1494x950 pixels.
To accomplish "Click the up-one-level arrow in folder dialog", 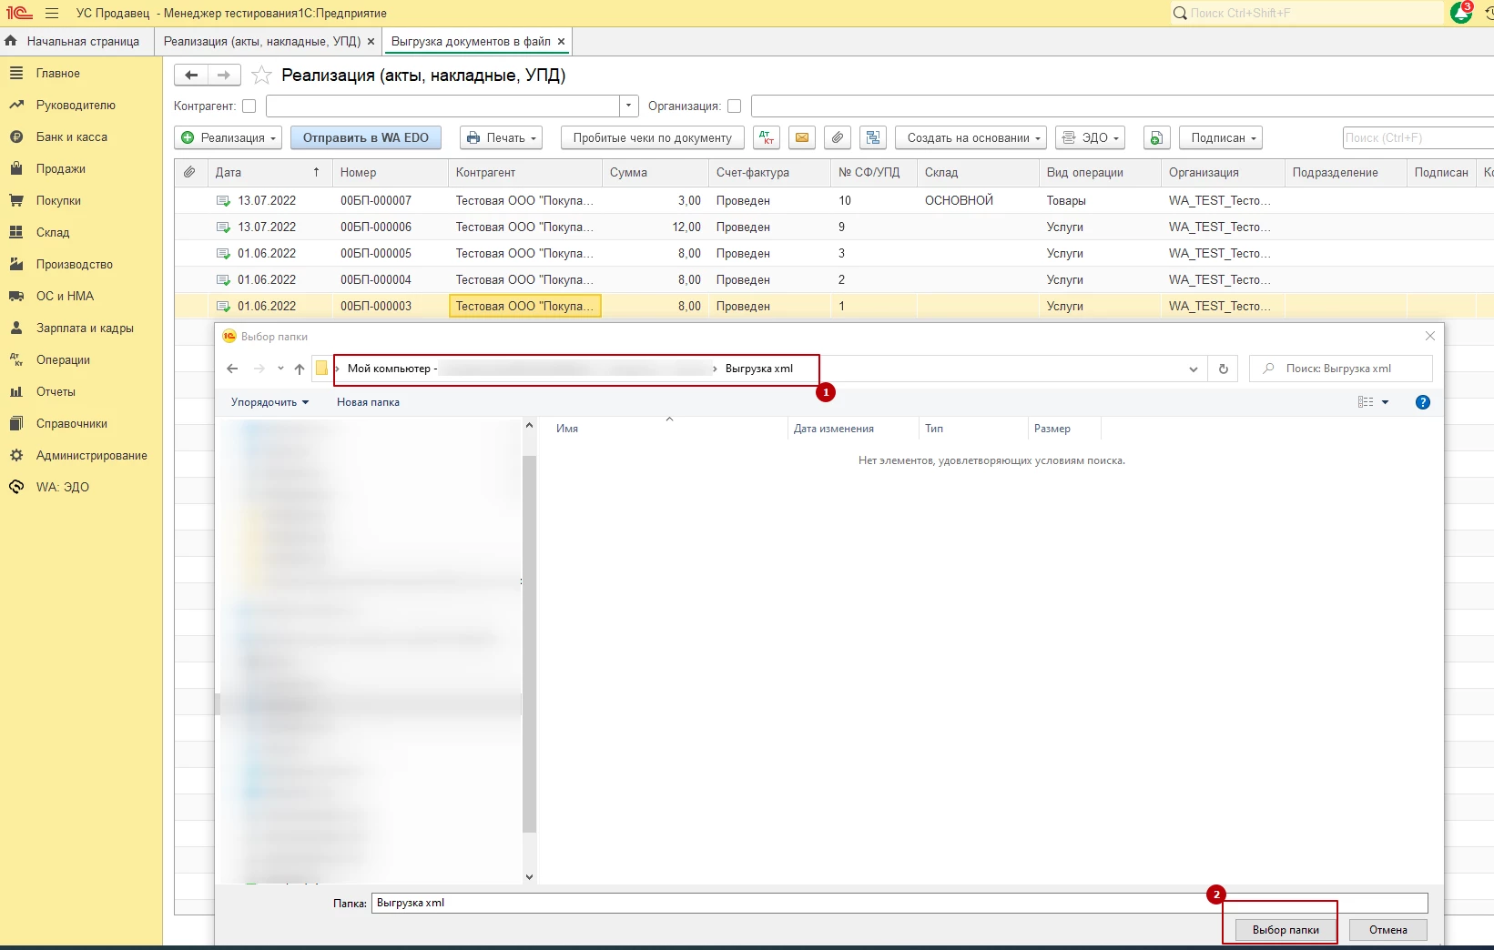I will [x=300, y=369].
